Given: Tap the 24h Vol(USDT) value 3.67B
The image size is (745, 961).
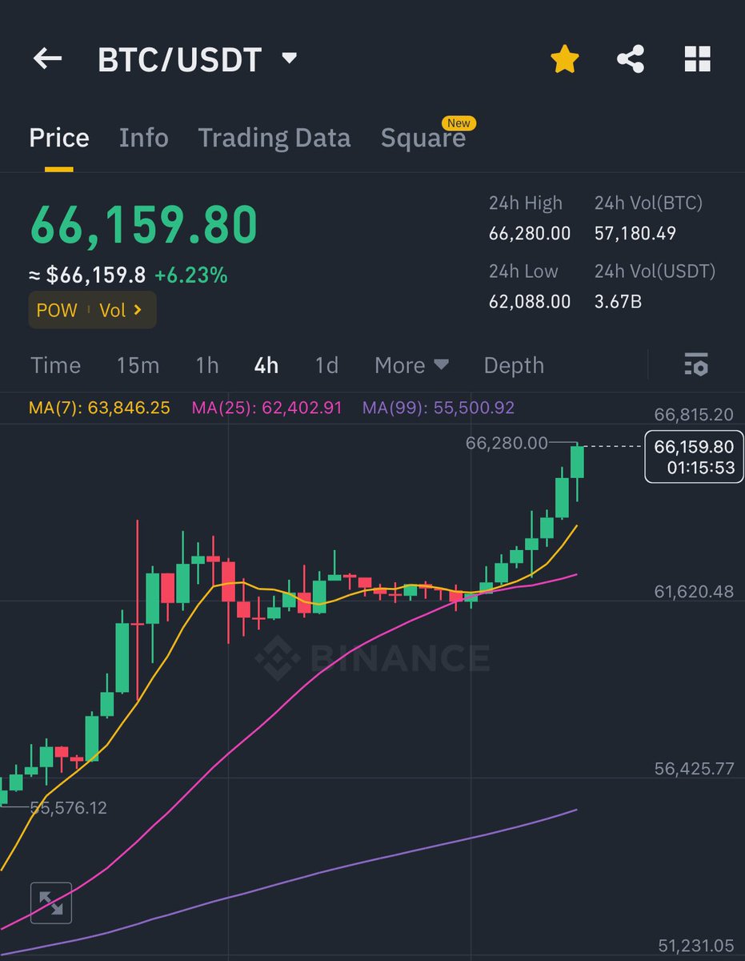Looking at the screenshot, I should coord(618,301).
